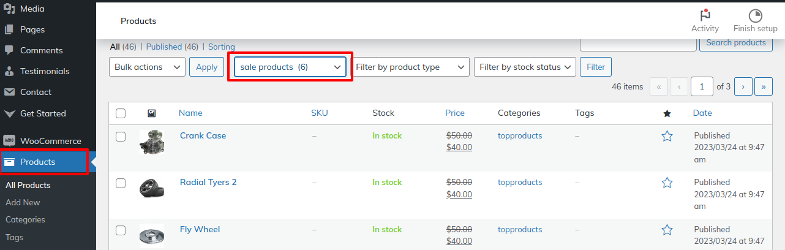This screenshot has height=250, width=785.
Task: Open the Bulk actions dropdown
Action: (x=147, y=67)
